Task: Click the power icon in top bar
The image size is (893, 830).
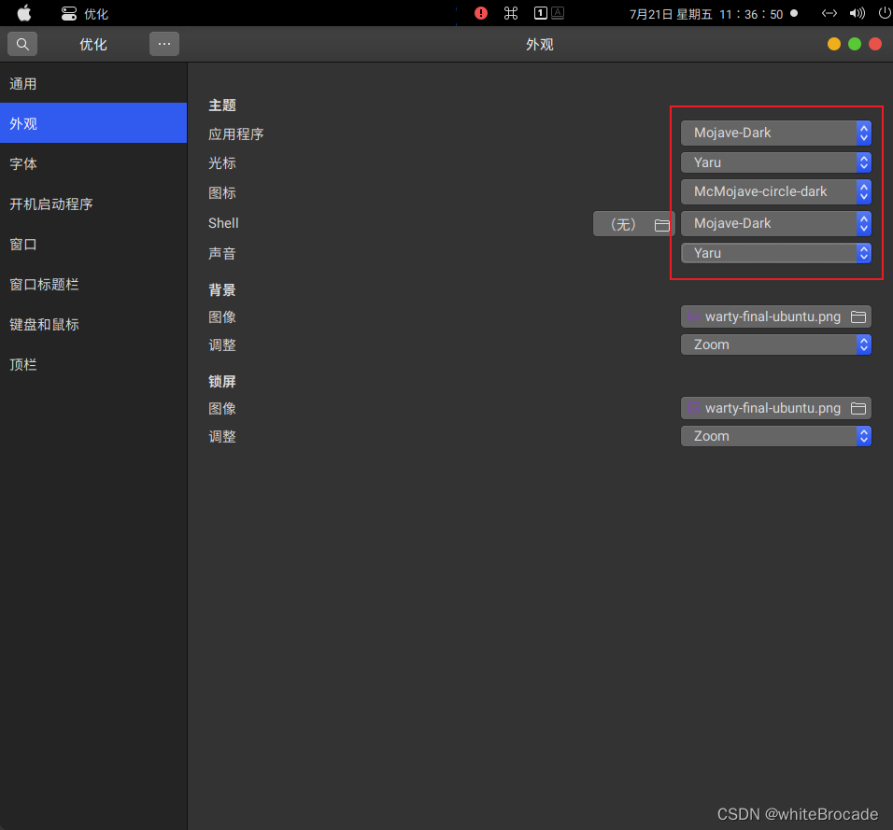Action: 885,13
